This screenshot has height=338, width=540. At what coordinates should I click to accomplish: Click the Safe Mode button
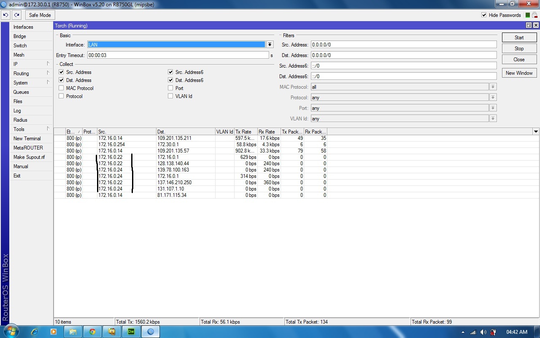click(x=40, y=15)
